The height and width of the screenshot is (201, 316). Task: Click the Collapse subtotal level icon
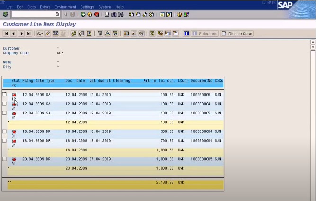pyautogui.click(x=176, y=34)
